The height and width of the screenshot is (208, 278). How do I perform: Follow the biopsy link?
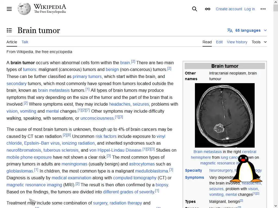(162, 185)
